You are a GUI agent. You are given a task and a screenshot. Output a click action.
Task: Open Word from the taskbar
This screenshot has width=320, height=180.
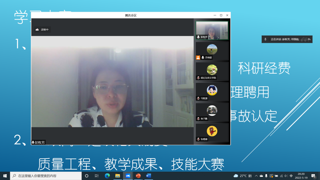(x=149, y=176)
